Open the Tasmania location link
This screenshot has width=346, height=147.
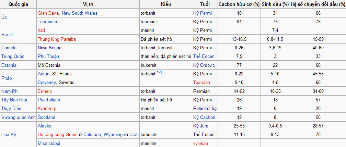[47, 22]
